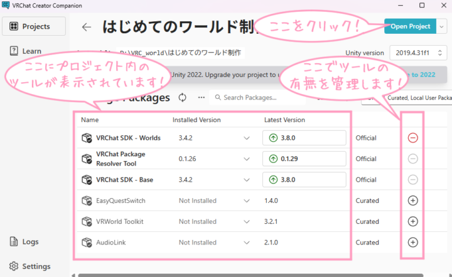Image resolution: width=452 pixels, height=277 pixels.
Task: Click latest version 2.1.0 for AudioLink
Action: (x=271, y=243)
